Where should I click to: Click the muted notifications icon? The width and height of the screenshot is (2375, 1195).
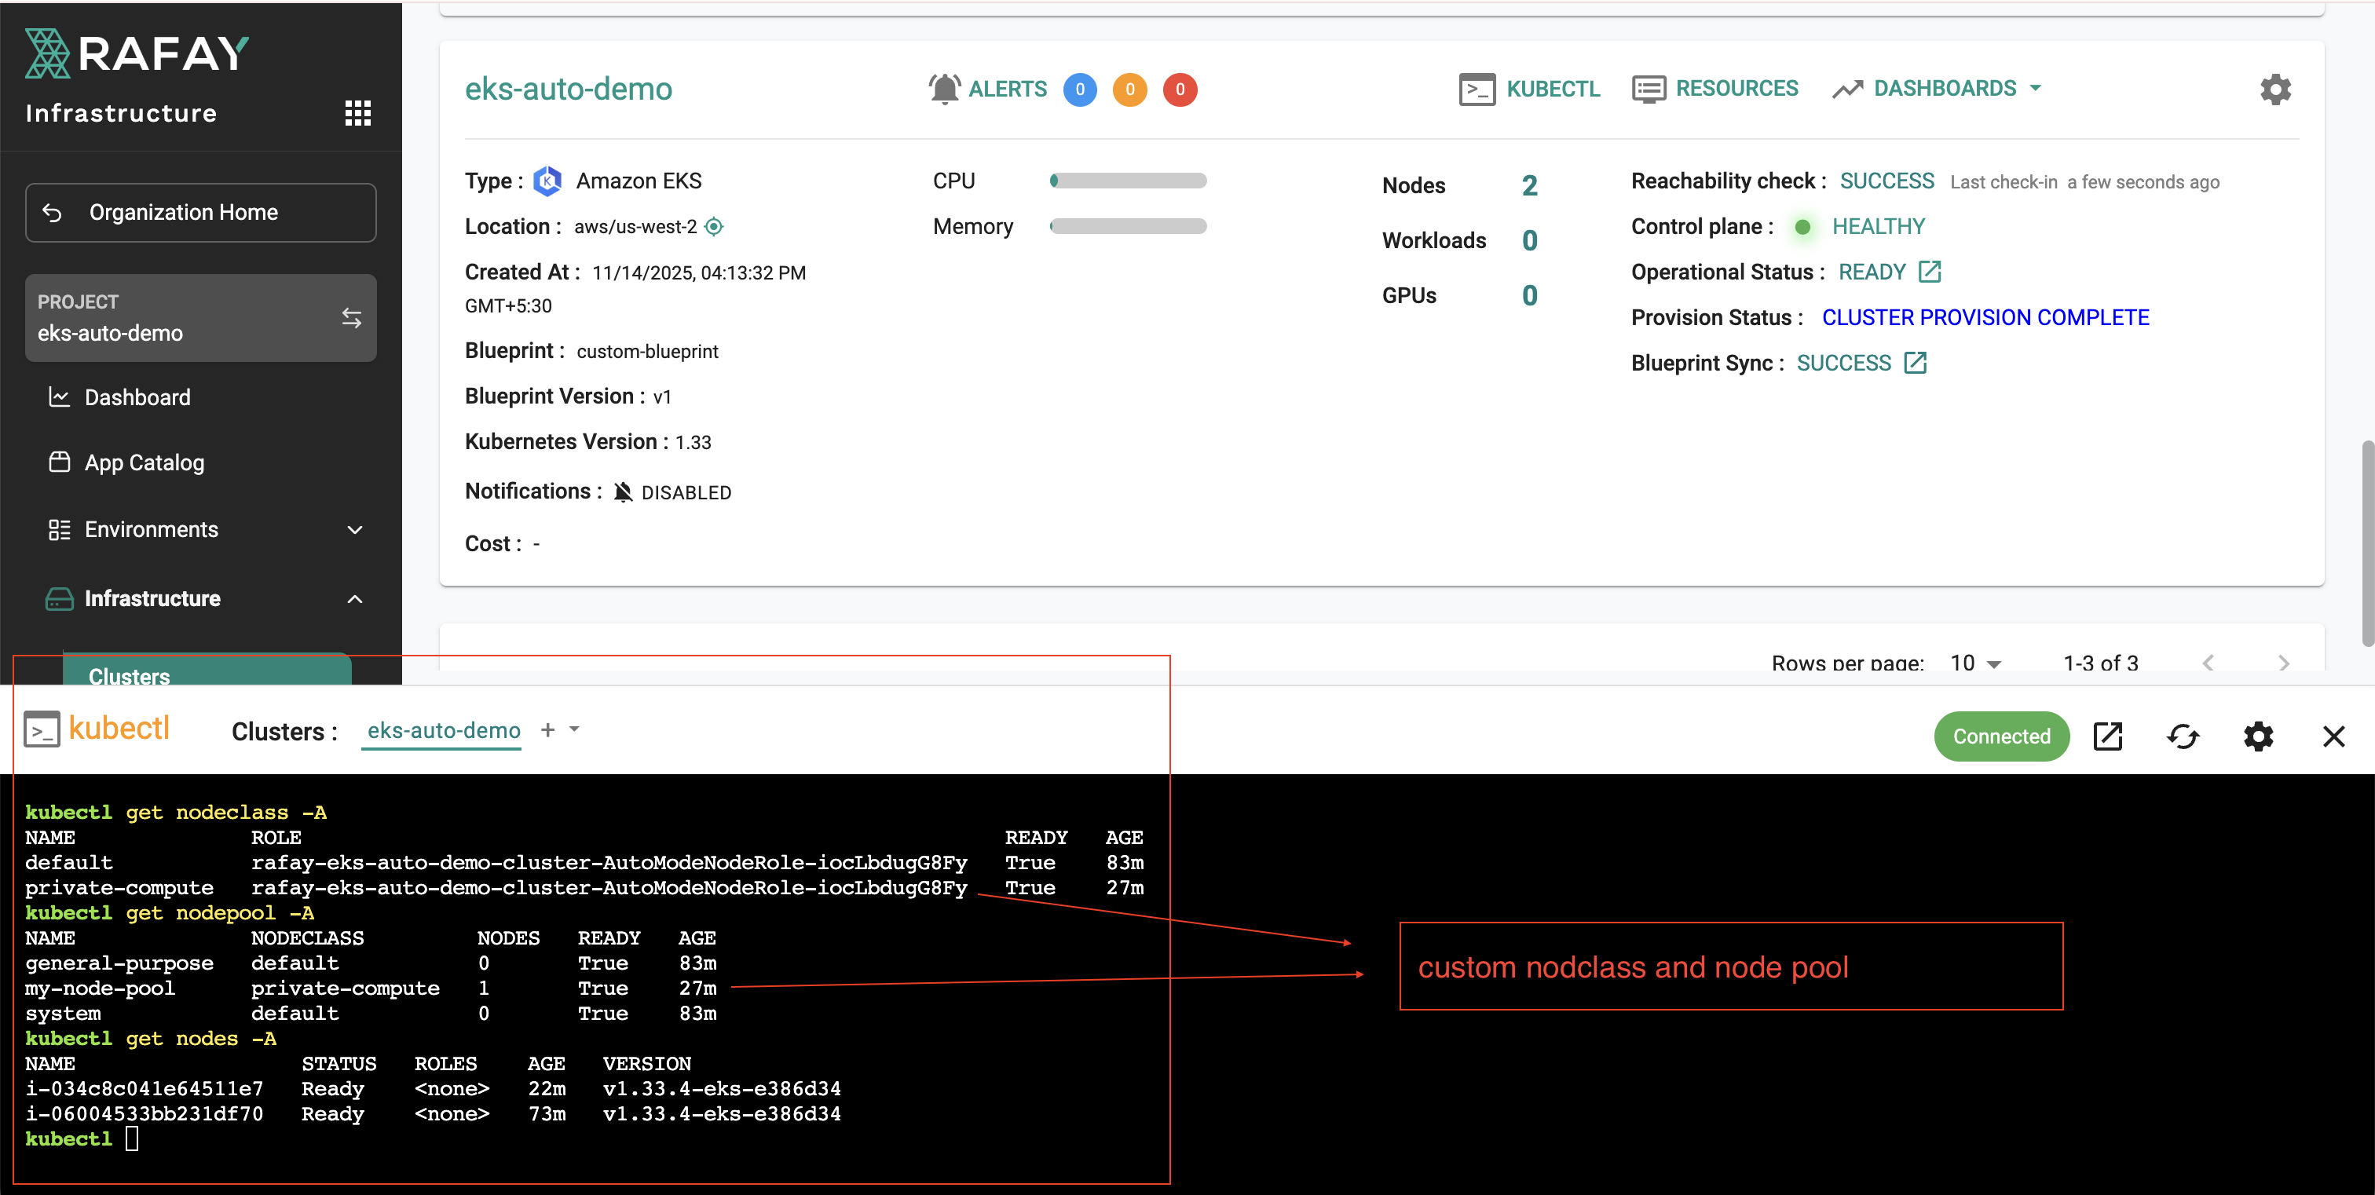tap(624, 491)
